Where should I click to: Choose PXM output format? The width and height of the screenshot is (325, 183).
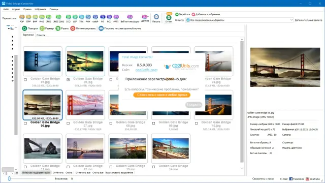(88, 18)
